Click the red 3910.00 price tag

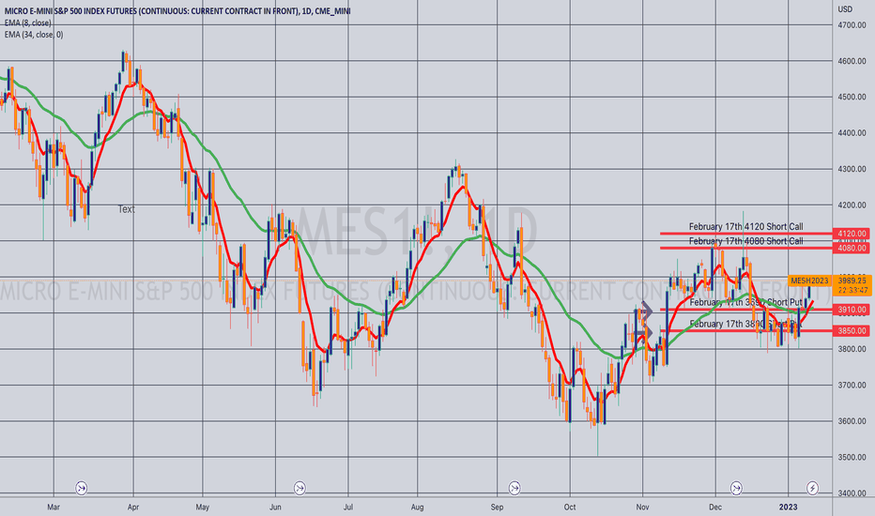coord(852,310)
